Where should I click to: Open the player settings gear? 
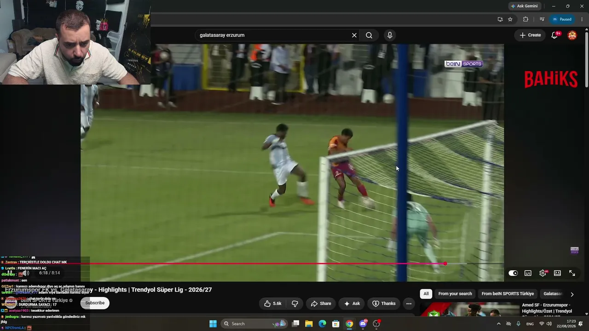tap(543, 273)
